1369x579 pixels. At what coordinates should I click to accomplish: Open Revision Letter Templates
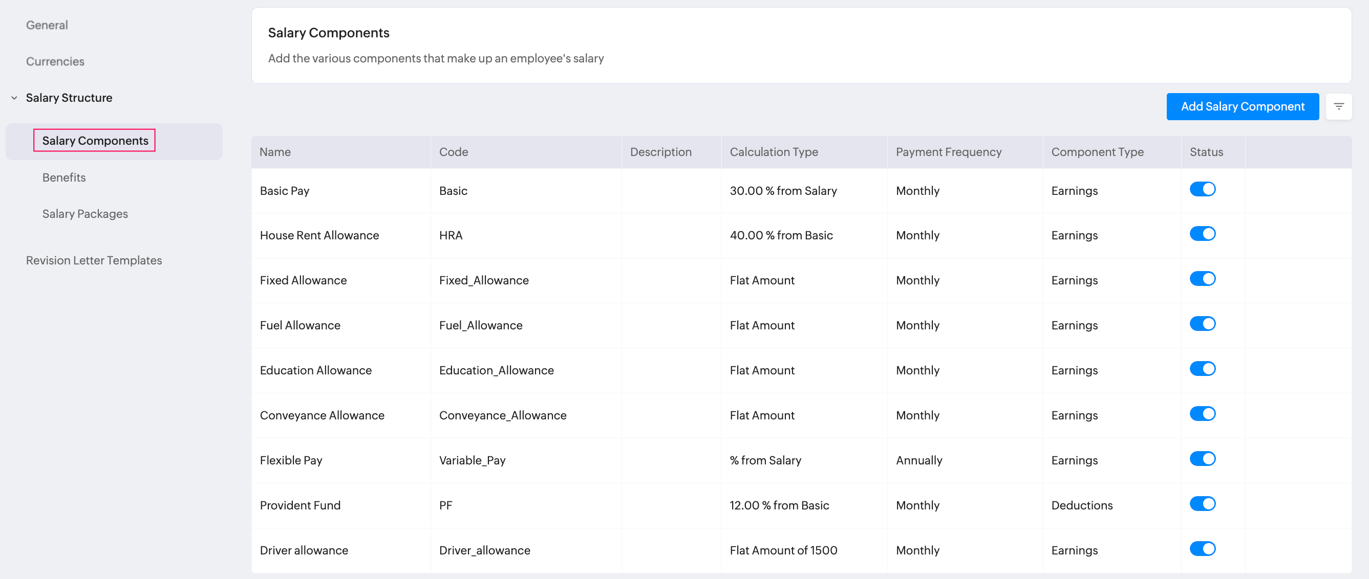tap(94, 260)
